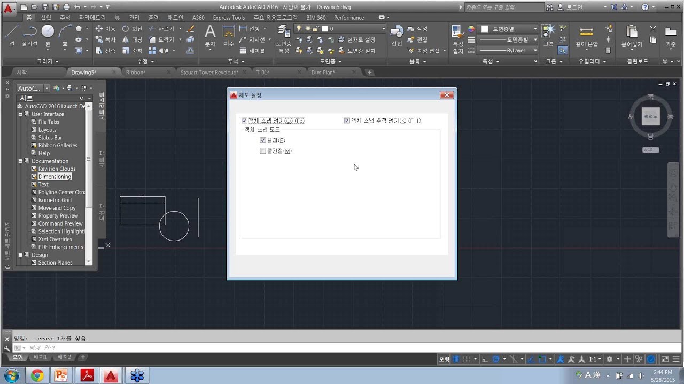Select the Revision Clouds sheet item
684x384 pixels.
57,169
